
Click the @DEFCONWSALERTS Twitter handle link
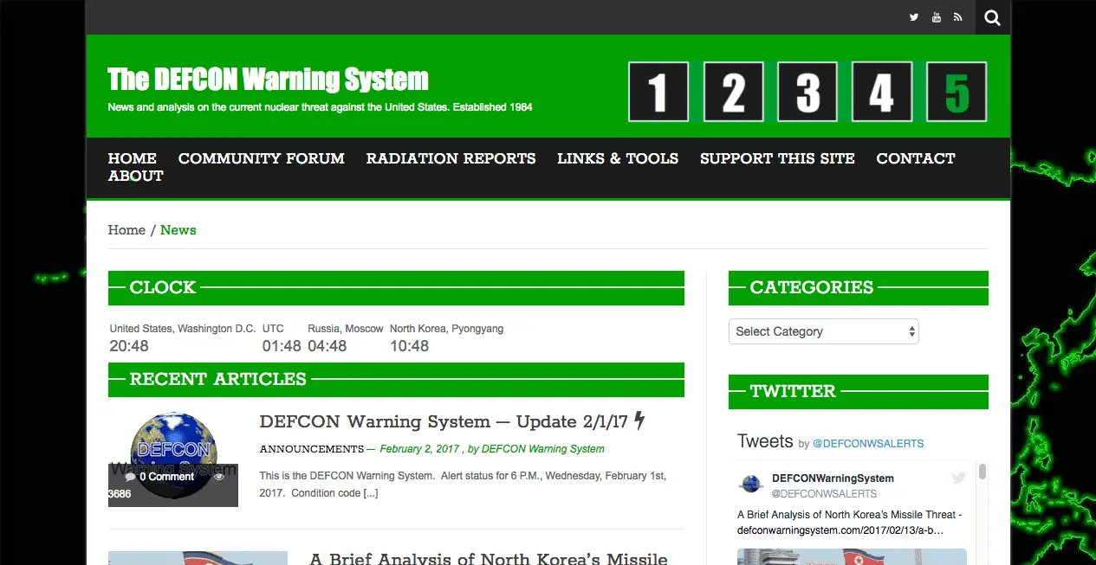tap(868, 444)
